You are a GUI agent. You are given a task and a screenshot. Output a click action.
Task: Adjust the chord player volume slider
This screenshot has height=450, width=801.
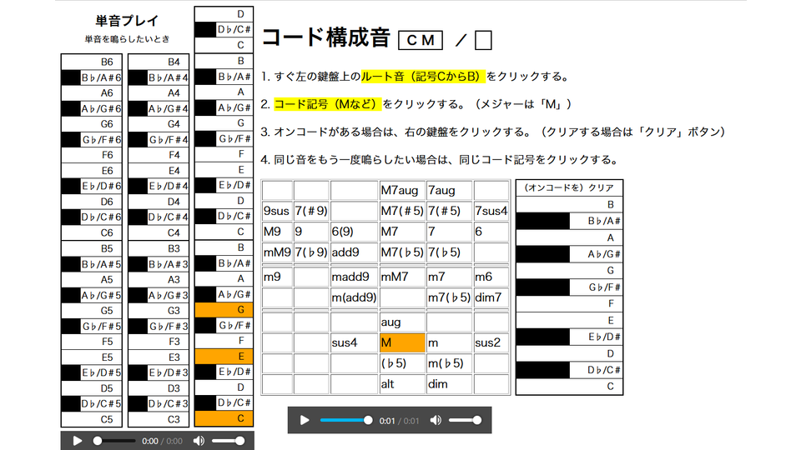[x=465, y=420]
